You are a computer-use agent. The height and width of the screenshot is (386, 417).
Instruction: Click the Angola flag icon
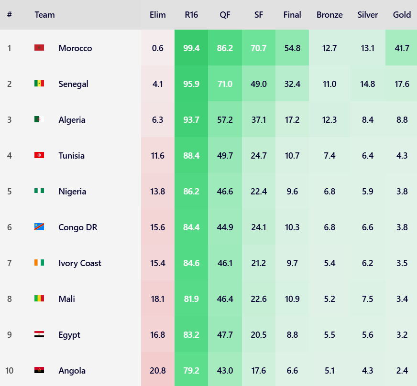coord(39,370)
